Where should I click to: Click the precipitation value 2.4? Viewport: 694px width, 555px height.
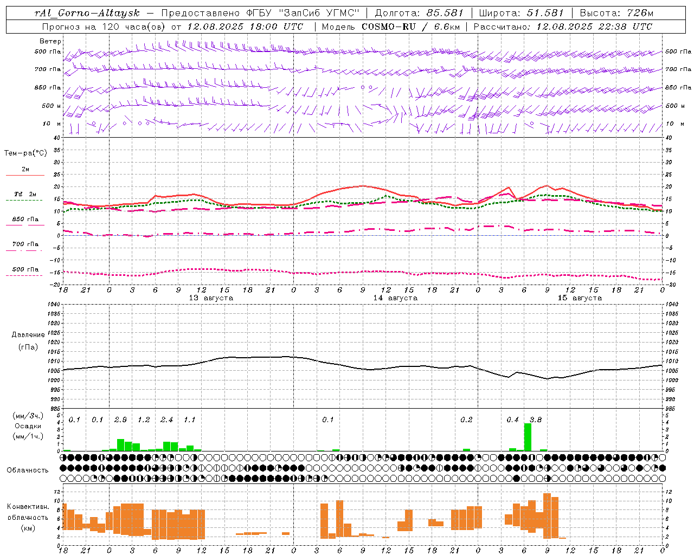pyautogui.click(x=166, y=420)
